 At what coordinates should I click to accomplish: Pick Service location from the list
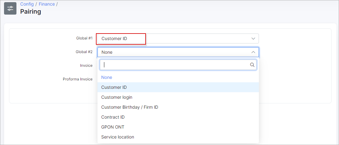pyautogui.click(x=178, y=137)
